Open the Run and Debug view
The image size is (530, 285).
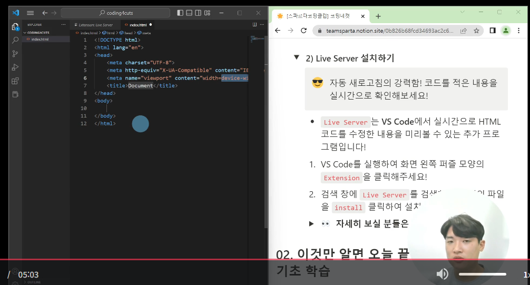(x=15, y=67)
